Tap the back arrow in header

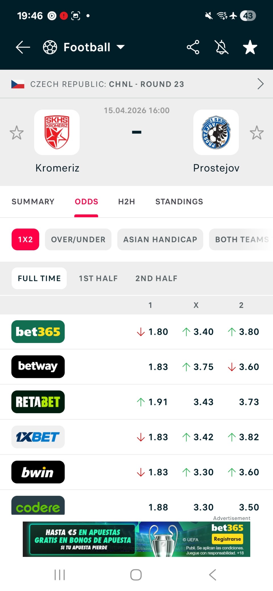coord(23,47)
